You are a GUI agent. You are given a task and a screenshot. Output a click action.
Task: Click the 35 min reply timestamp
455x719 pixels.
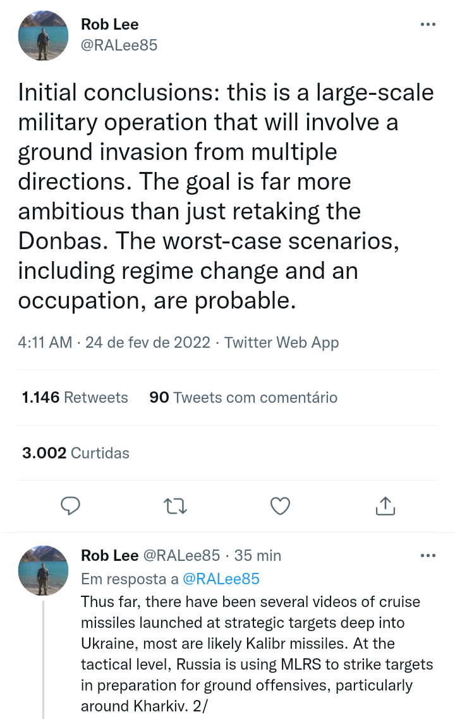pos(258,556)
